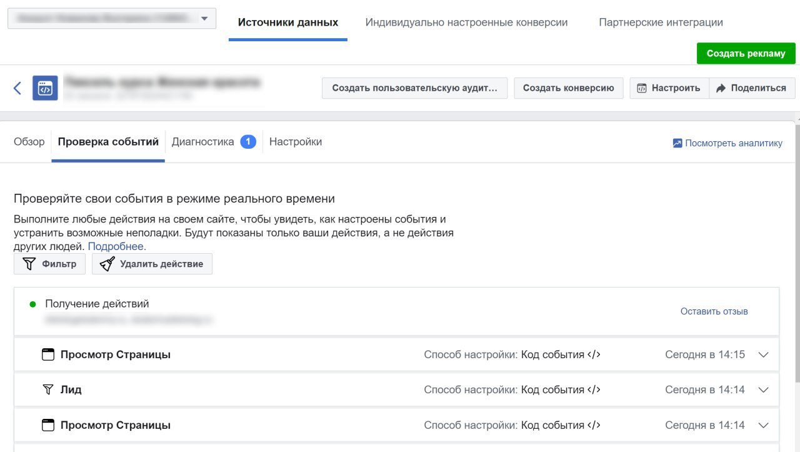
Task: Click the Удалить действие button
Action: coord(152,264)
